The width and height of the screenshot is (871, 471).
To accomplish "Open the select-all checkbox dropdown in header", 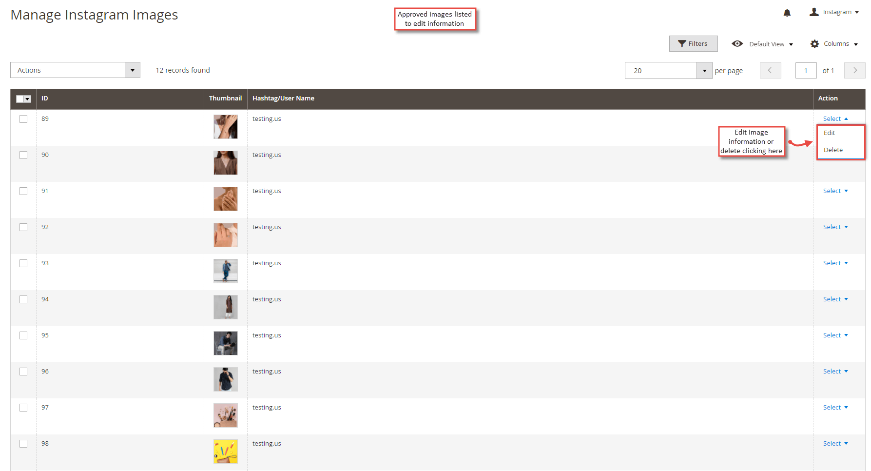I will 28,99.
